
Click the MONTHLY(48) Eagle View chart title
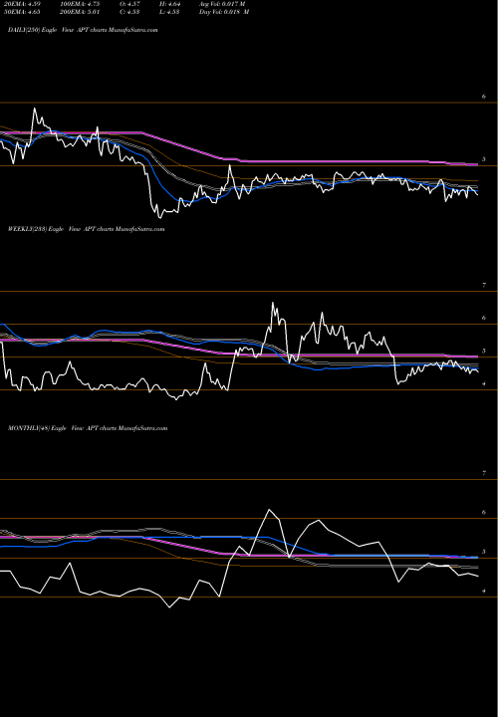pyautogui.click(x=88, y=428)
